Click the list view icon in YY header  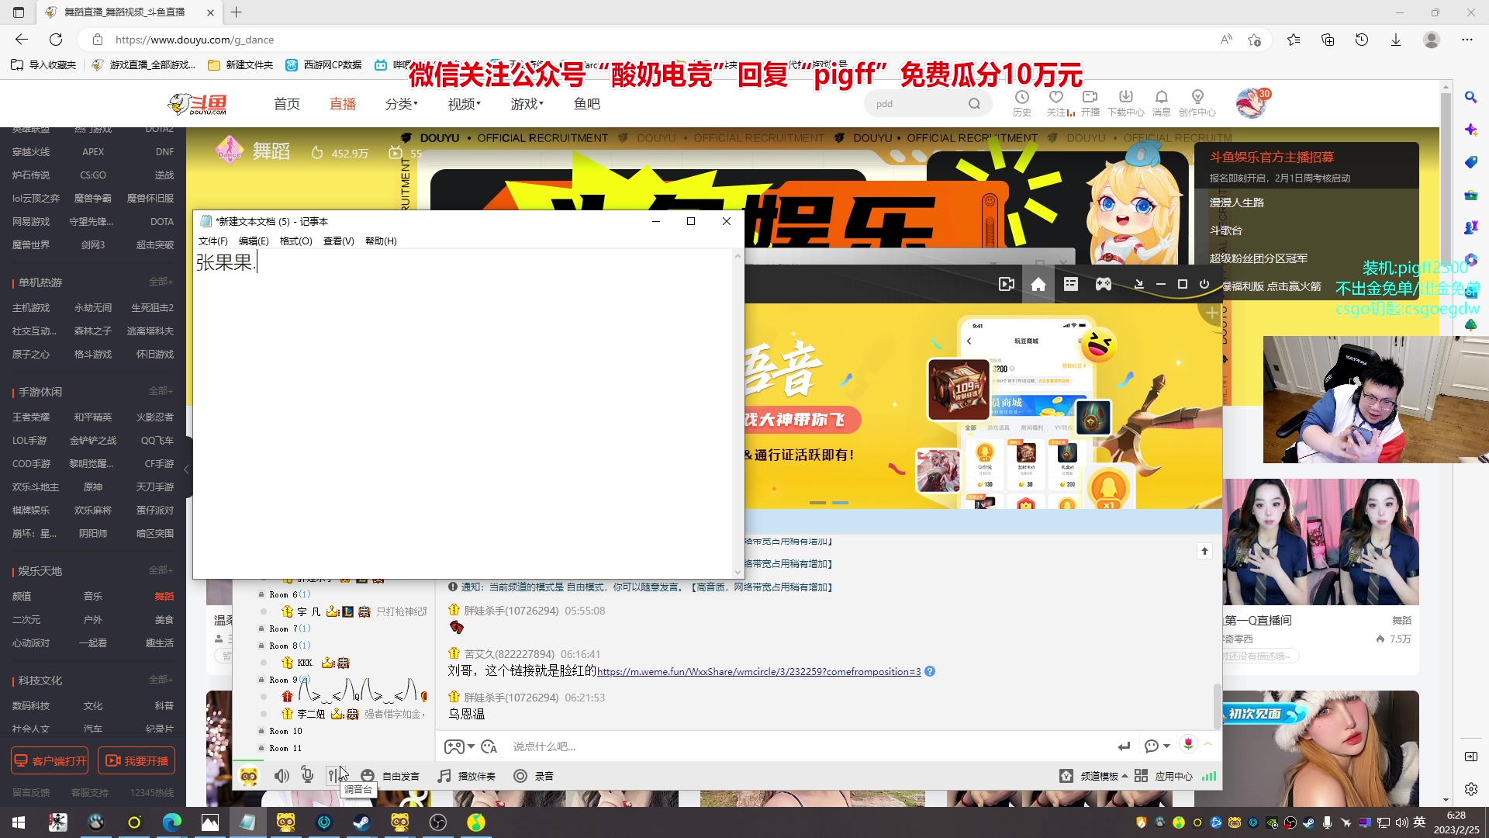coord(1071,285)
